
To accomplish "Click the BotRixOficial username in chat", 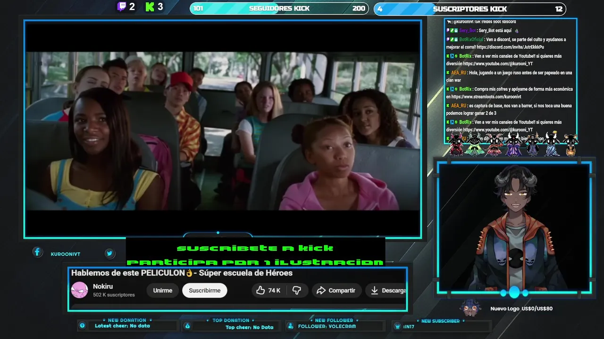I will pyautogui.click(x=471, y=40).
